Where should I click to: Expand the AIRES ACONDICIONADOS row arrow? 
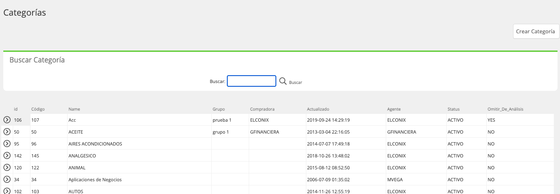(x=7, y=144)
